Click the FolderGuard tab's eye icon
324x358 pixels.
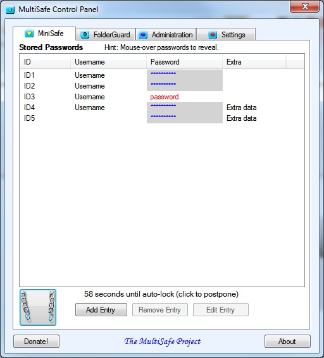coord(85,35)
